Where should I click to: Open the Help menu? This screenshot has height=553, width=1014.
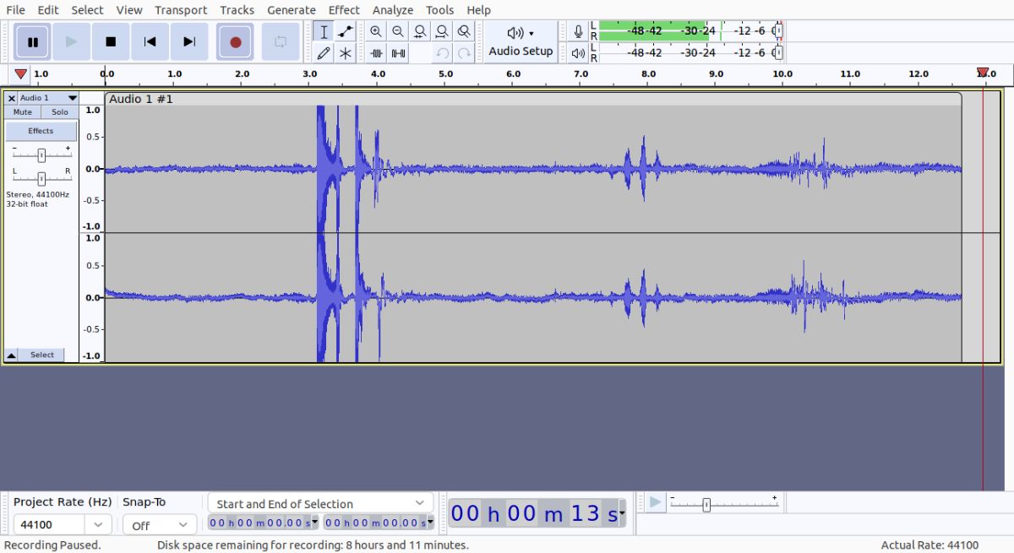pos(478,10)
